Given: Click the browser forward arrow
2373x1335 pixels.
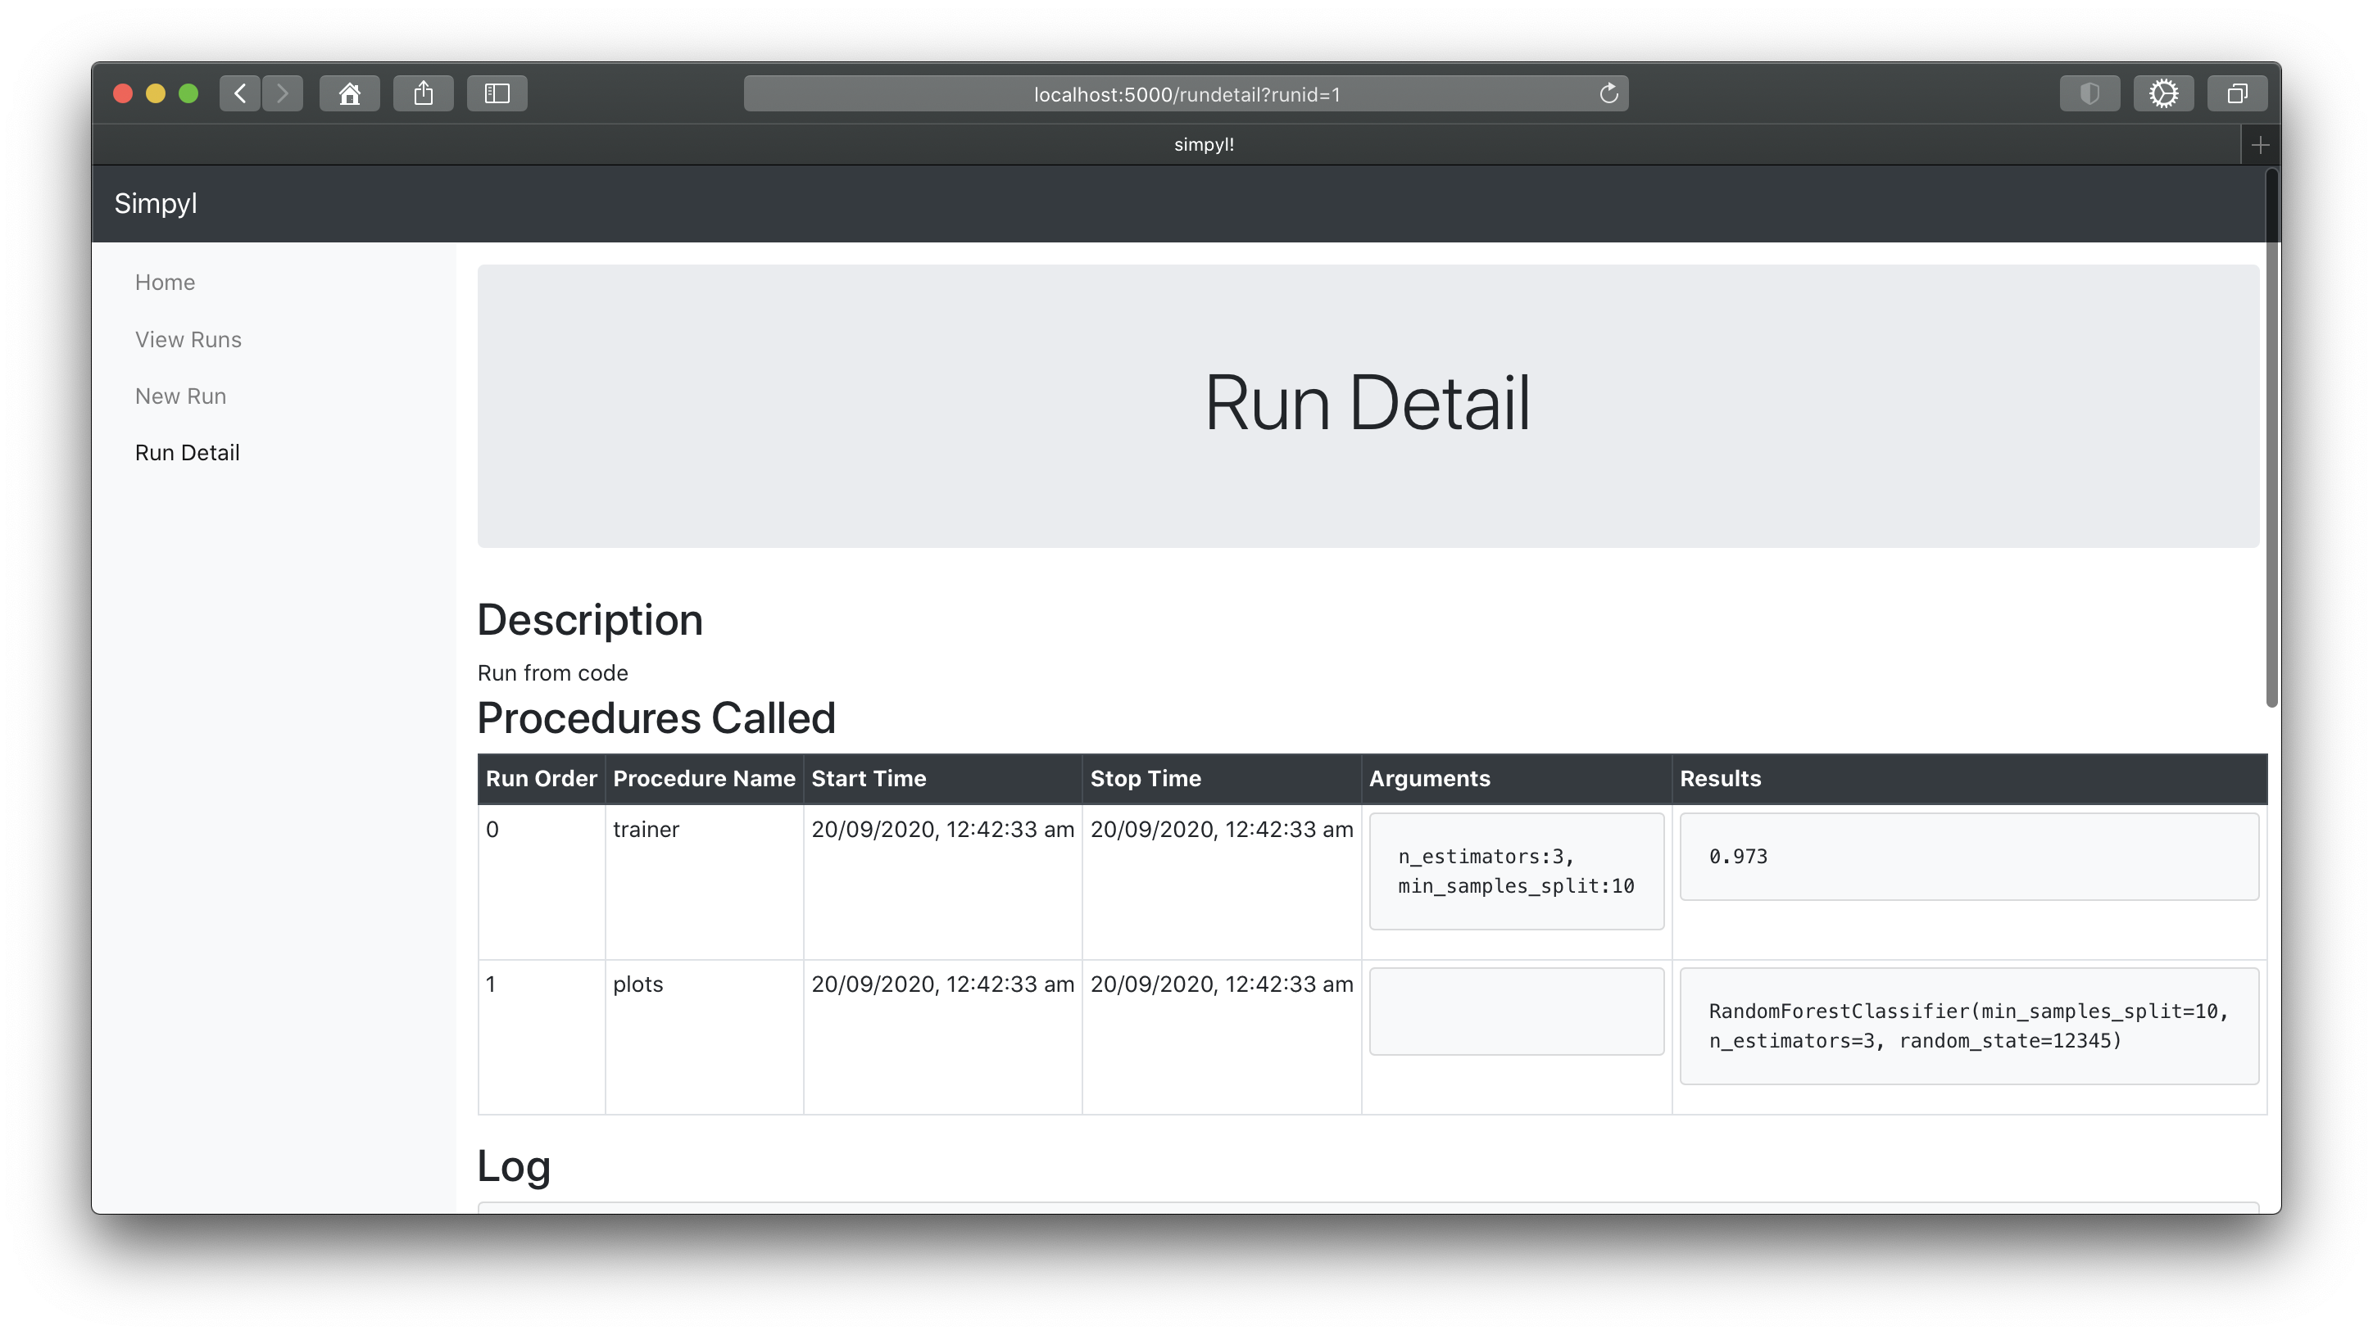Looking at the screenshot, I should click(282, 93).
